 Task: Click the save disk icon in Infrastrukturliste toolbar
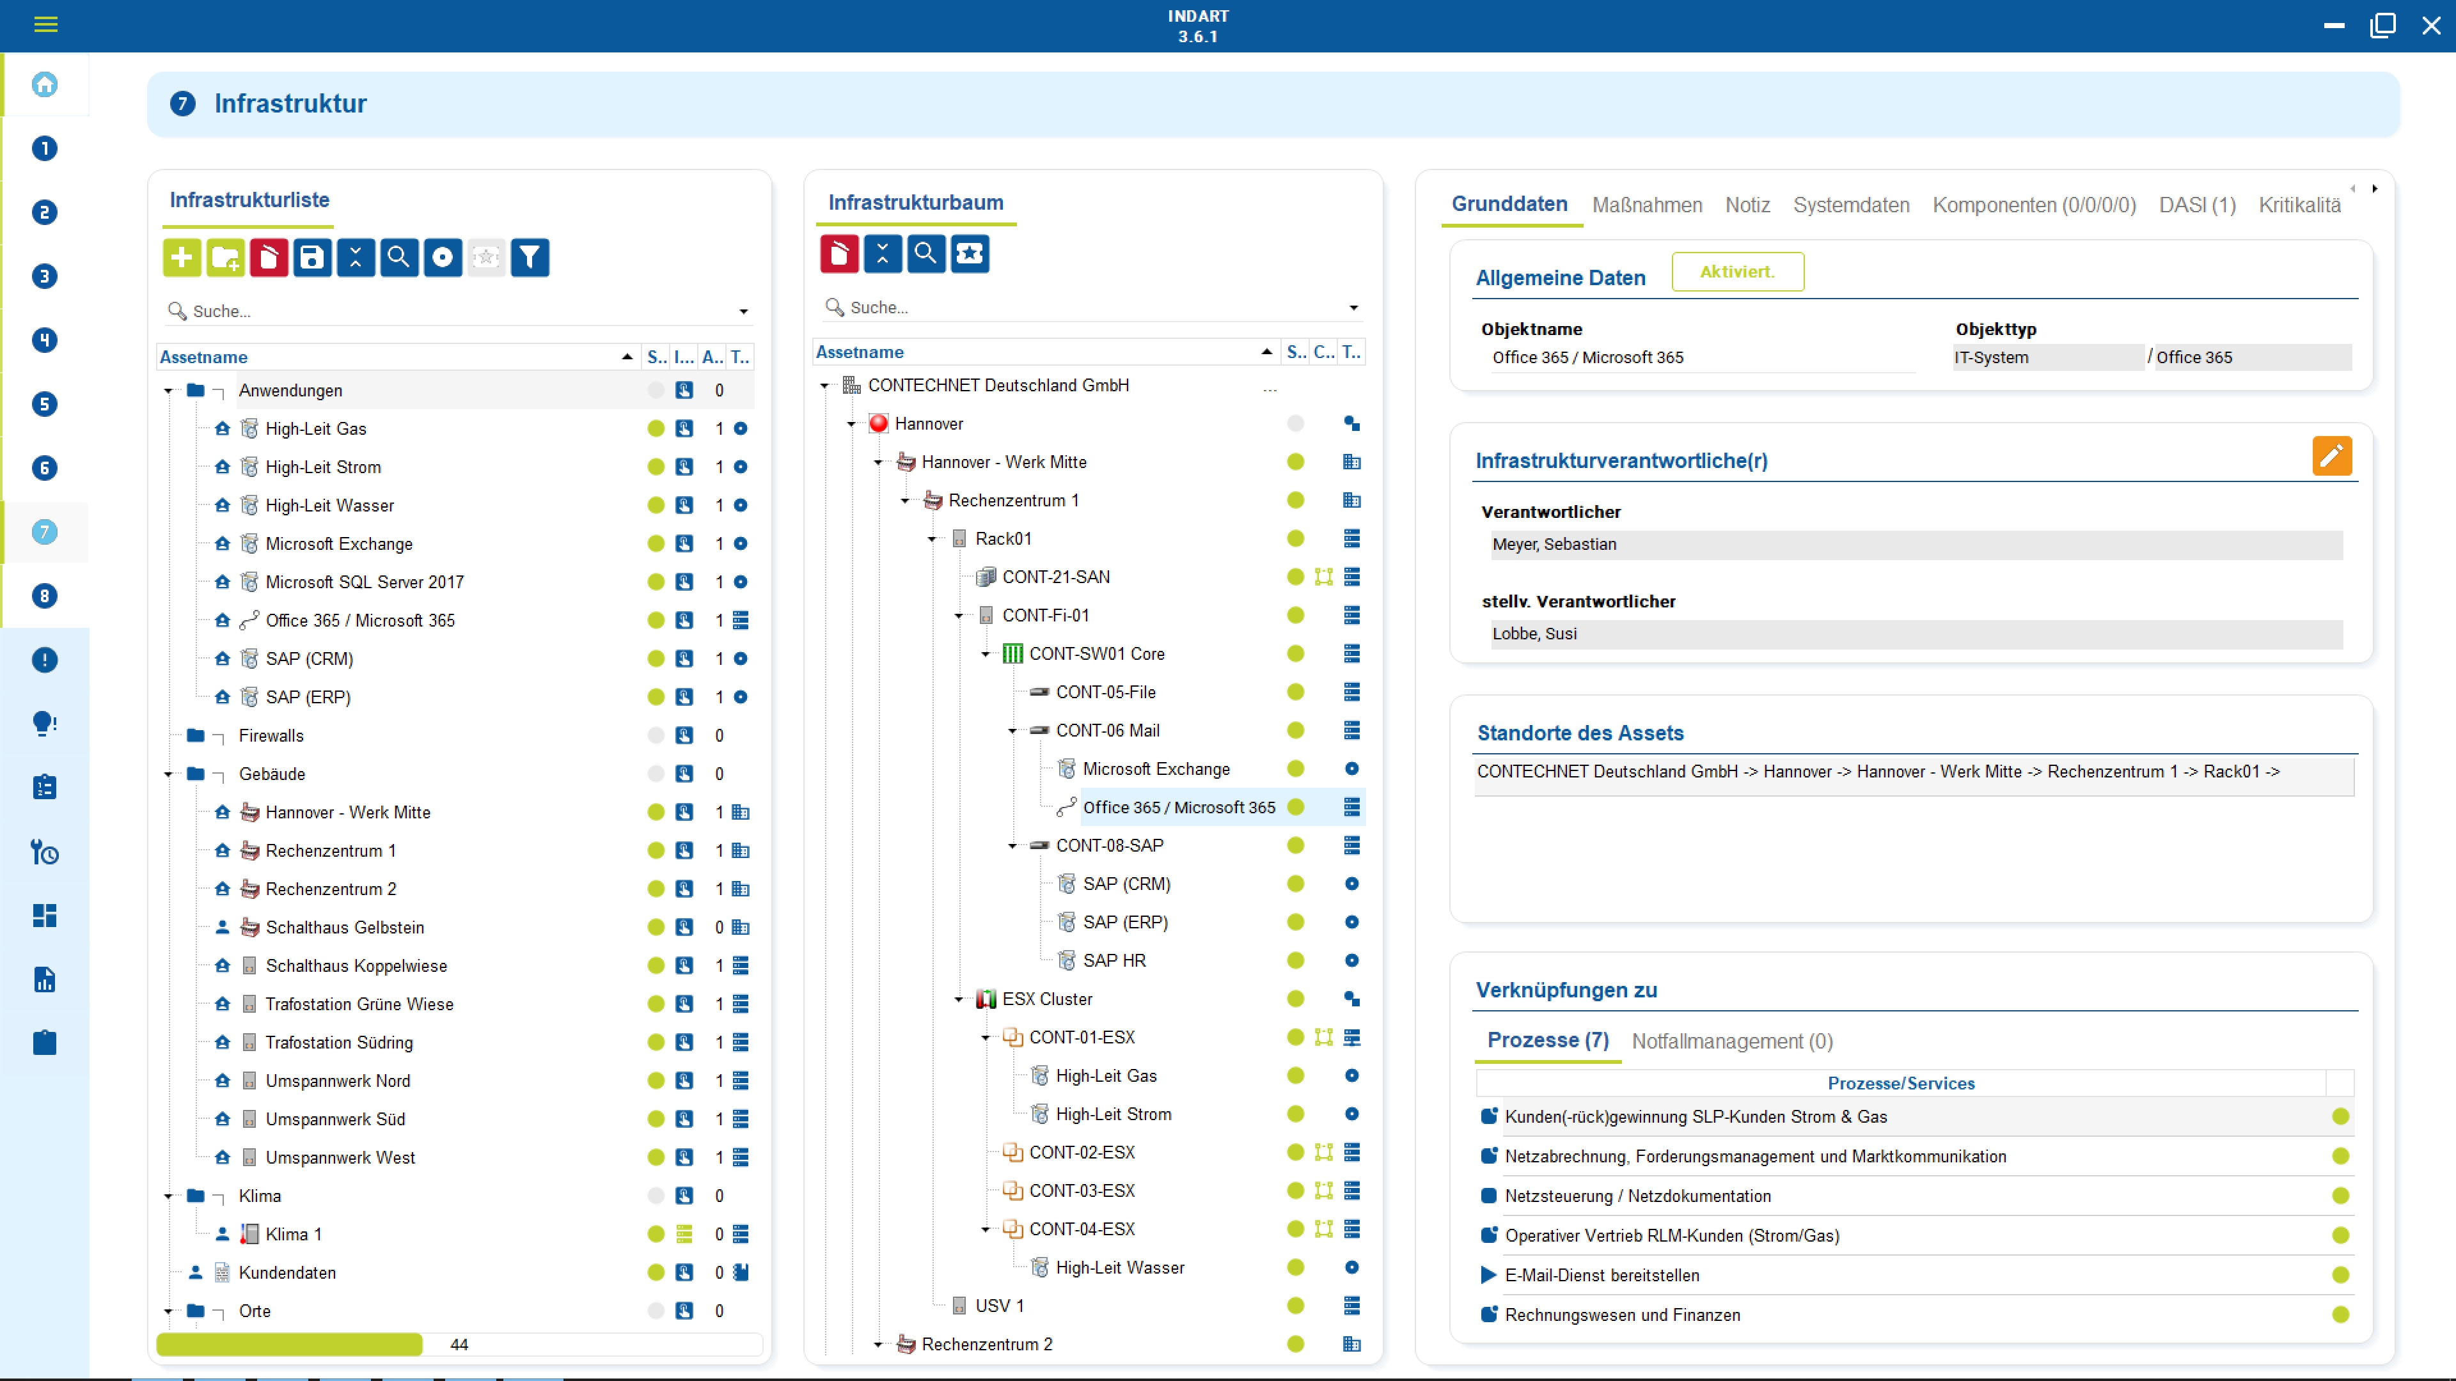(311, 257)
